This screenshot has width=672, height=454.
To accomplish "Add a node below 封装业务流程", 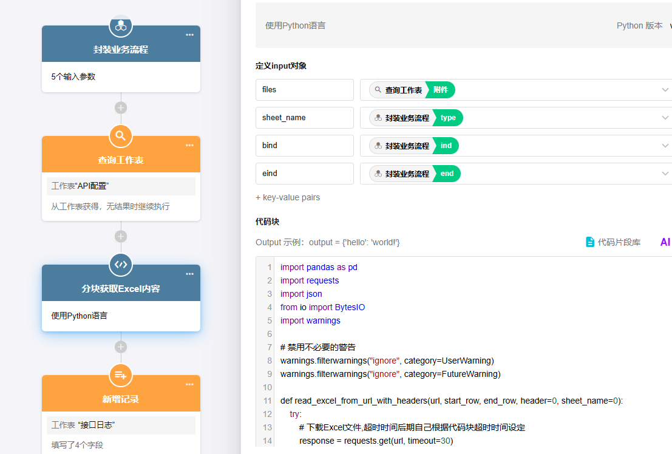I will pos(121,108).
